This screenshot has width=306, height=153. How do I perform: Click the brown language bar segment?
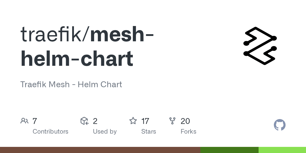[100, 150]
